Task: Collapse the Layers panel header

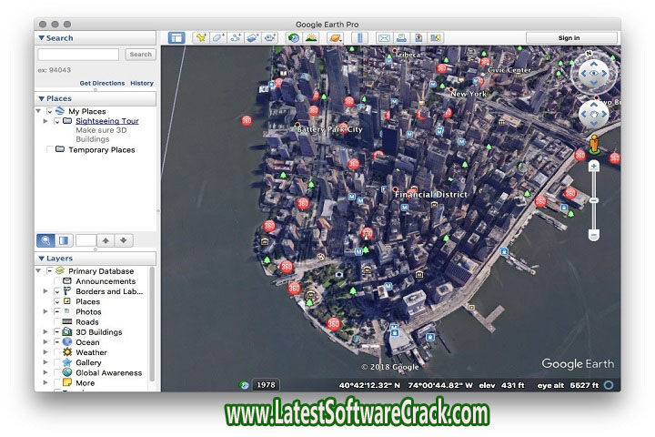Action: 41,259
